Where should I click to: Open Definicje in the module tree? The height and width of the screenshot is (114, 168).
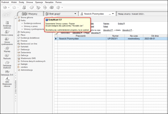click(24, 55)
